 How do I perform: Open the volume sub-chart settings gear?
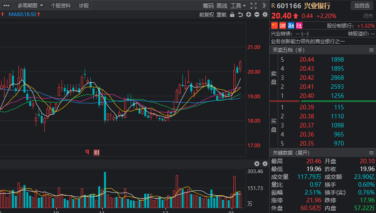(265, 164)
